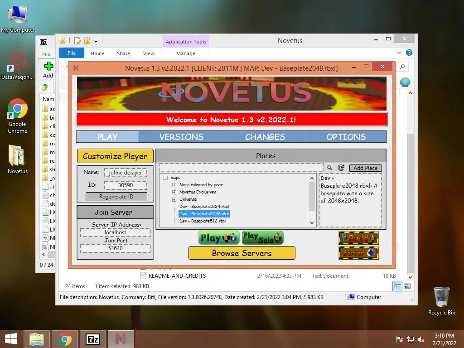This screenshot has height=348, width=464.
Task: Click the Add Place button
Action: 366,168
